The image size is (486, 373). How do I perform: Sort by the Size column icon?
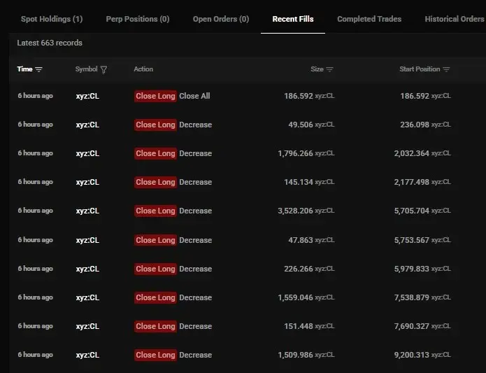pyautogui.click(x=330, y=69)
